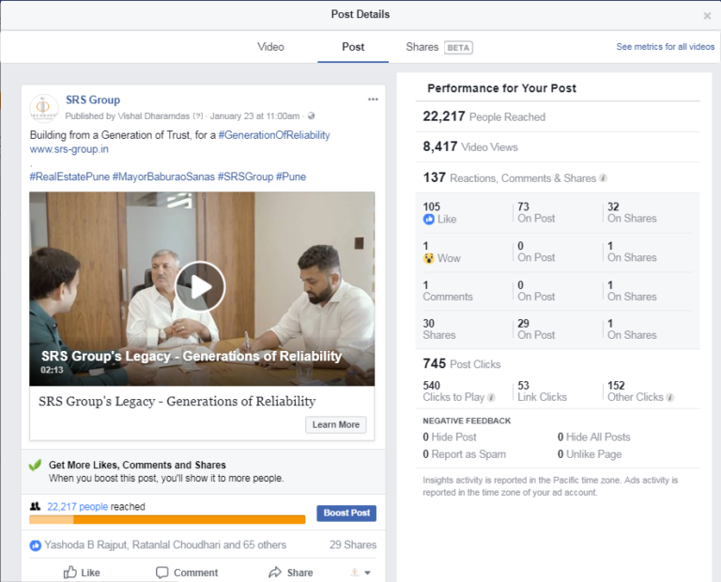Viewport: 721px width, 582px height.
Task: Open list of Yashoda B Rajput and 65 others
Action: tap(165, 544)
